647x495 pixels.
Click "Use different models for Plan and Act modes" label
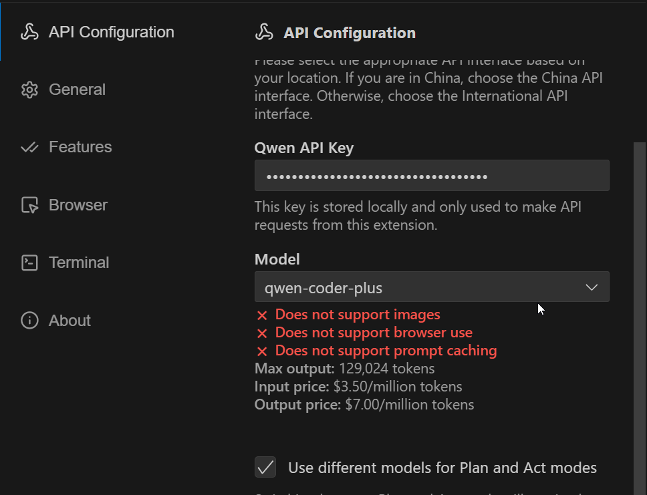click(x=442, y=468)
